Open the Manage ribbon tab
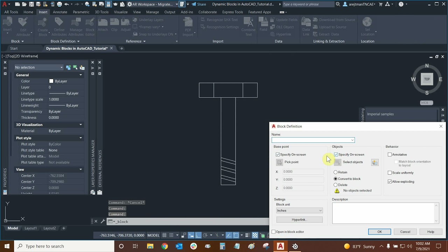The image size is (448, 252). pos(152,12)
